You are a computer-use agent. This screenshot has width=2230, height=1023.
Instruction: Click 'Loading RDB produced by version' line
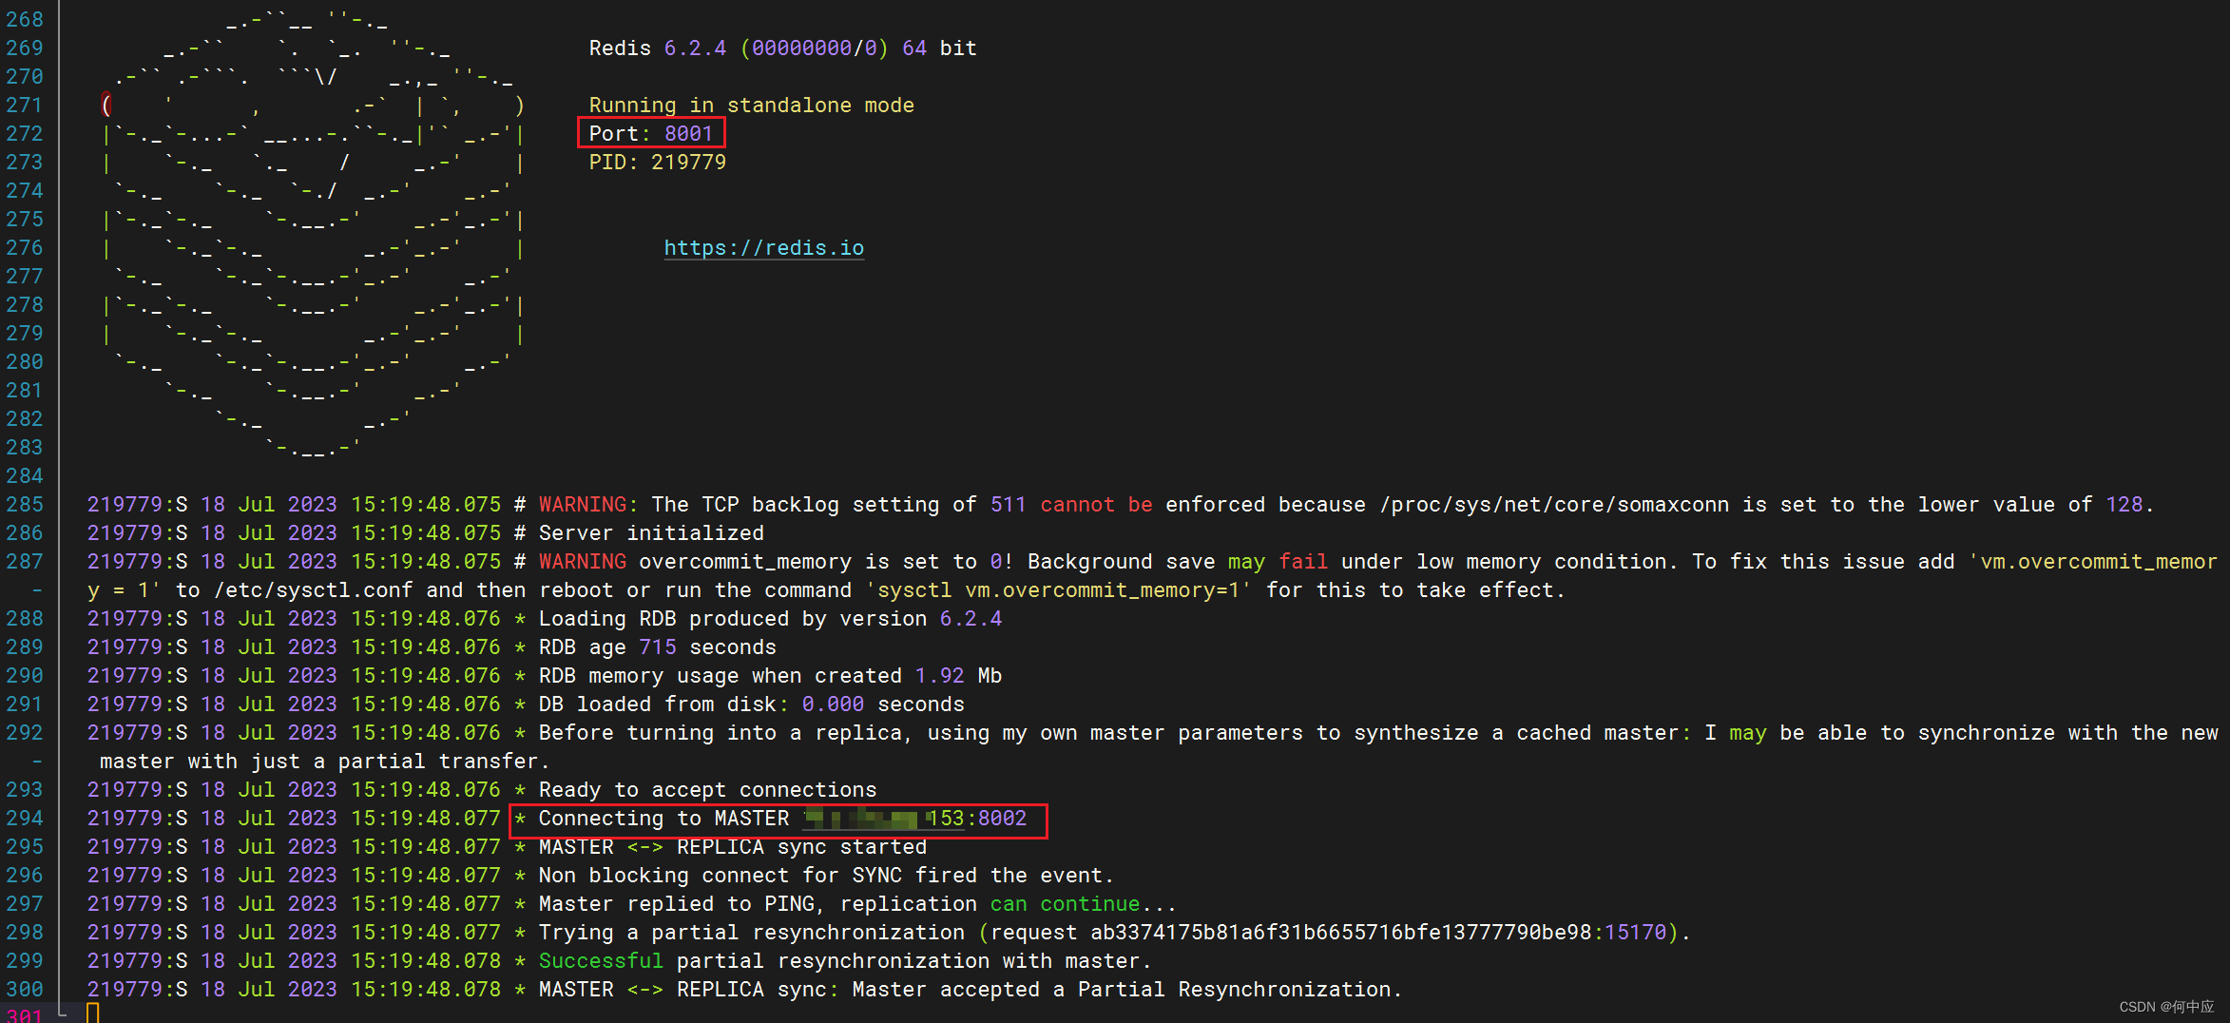click(770, 619)
